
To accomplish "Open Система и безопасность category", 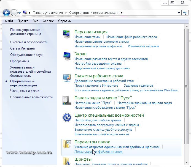I will 29,42.
